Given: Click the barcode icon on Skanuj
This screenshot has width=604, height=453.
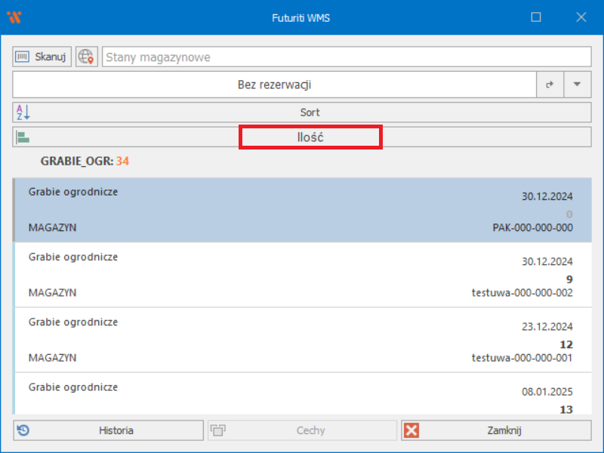Looking at the screenshot, I should click(23, 57).
